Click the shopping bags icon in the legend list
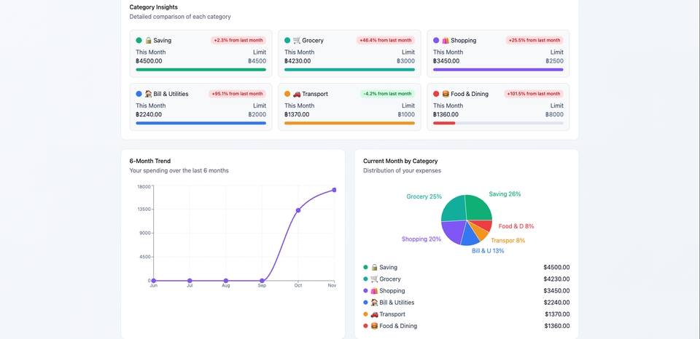Viewport: 700px width, 339px height. point(374,291)
